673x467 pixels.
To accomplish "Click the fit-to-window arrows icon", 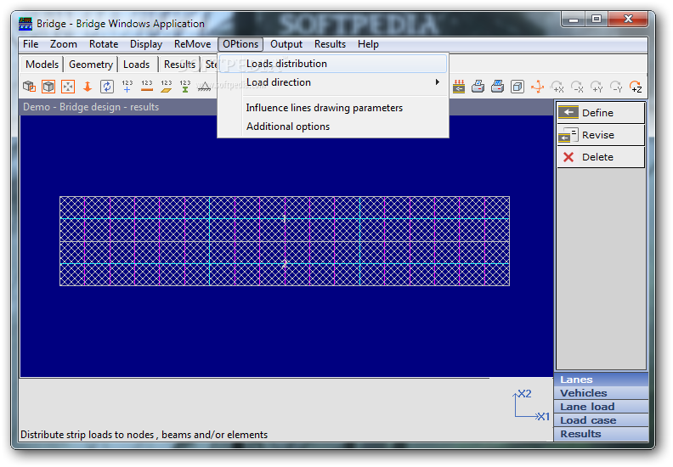I will 68,87.
